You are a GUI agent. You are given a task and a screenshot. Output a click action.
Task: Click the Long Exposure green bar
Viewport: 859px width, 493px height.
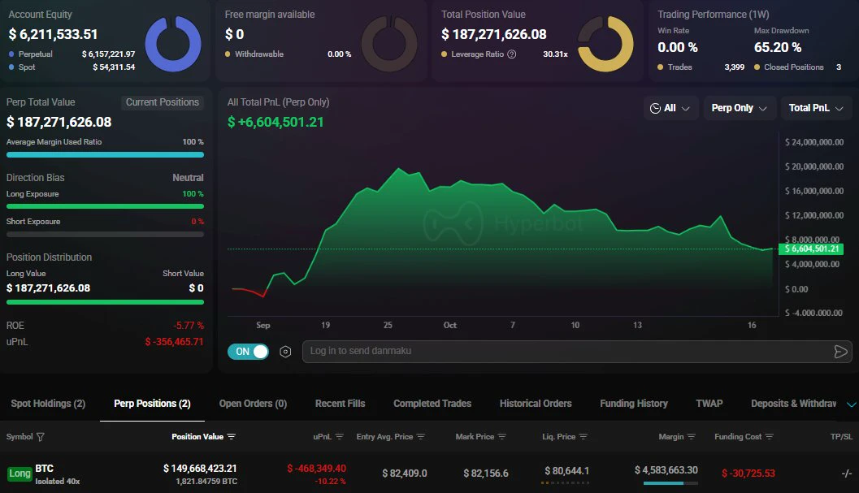point(105,206)
